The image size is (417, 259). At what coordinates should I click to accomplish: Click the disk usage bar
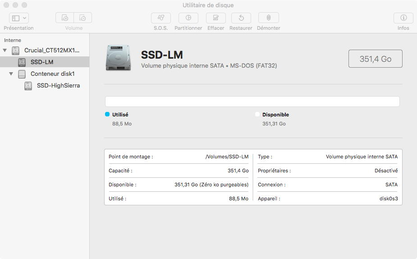[x=252, y=102]
